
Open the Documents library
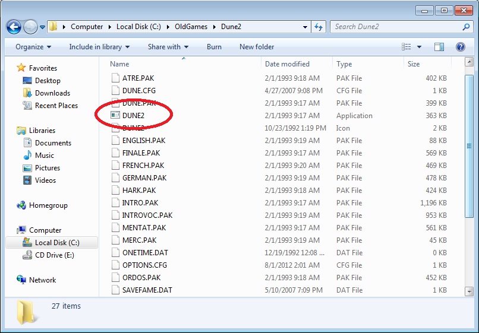(47, 143)
